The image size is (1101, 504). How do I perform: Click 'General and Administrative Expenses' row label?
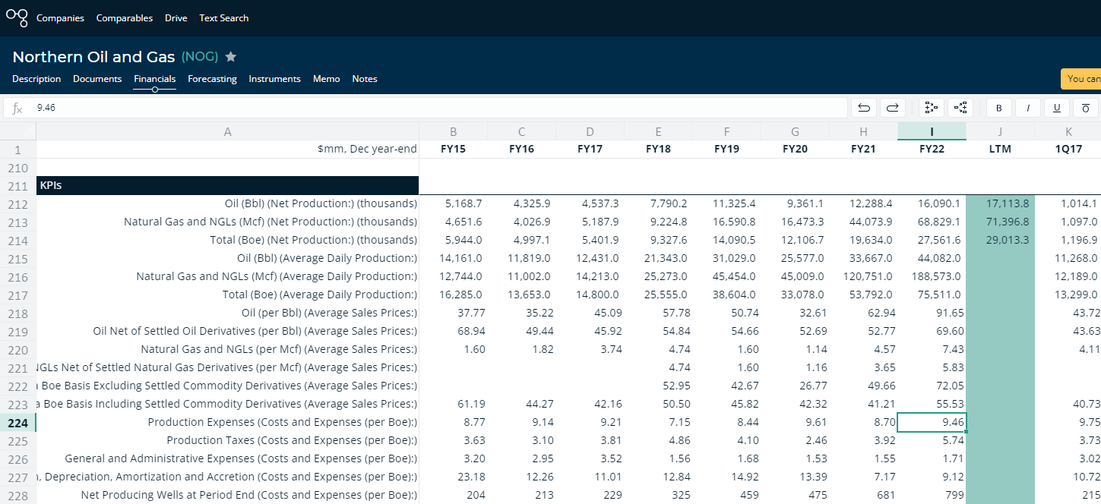tap(241, 458)
